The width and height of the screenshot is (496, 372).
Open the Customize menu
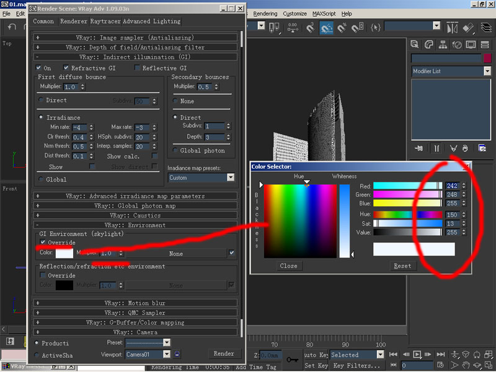tap(295, 14)
